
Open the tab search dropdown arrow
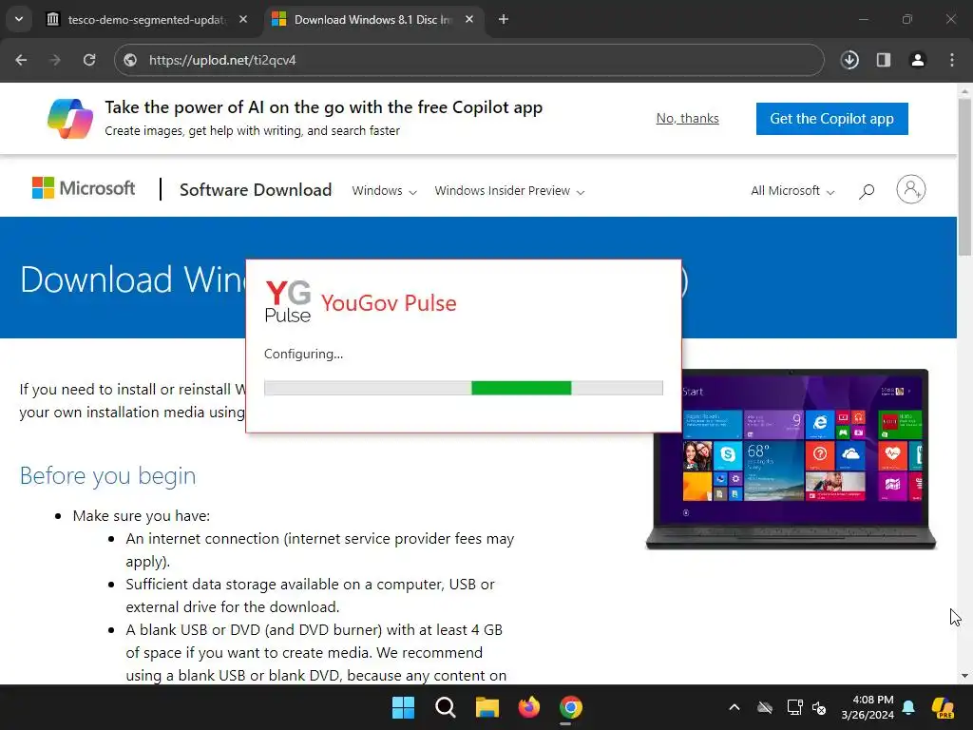click(x=19, y=19)
